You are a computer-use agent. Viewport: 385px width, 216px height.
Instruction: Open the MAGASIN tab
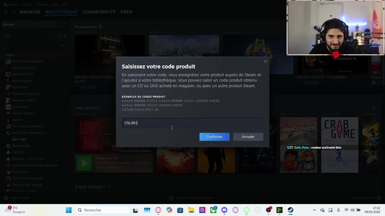30,12
